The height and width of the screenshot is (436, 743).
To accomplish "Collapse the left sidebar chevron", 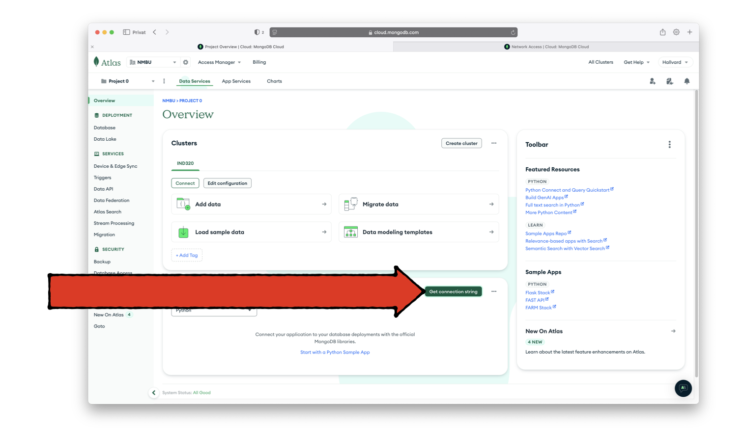I will (154, 392).
